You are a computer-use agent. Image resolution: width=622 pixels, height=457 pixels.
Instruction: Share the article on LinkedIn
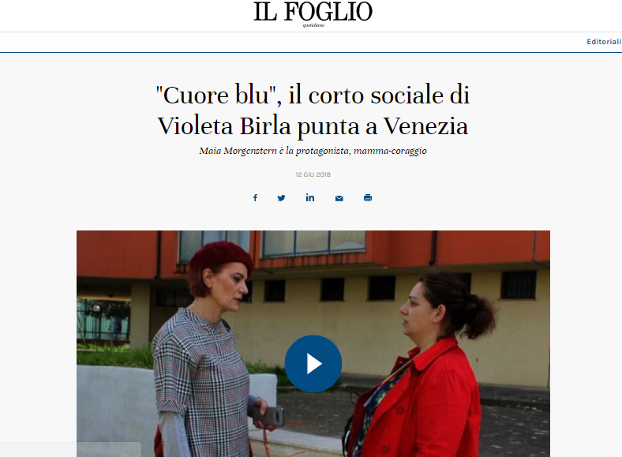pyautogui.click(x=309, y=197)
